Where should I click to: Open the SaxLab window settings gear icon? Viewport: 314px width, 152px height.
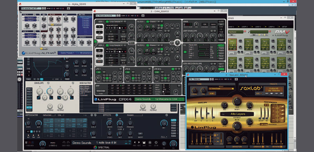pyautogui.click(x=236, y=79)
